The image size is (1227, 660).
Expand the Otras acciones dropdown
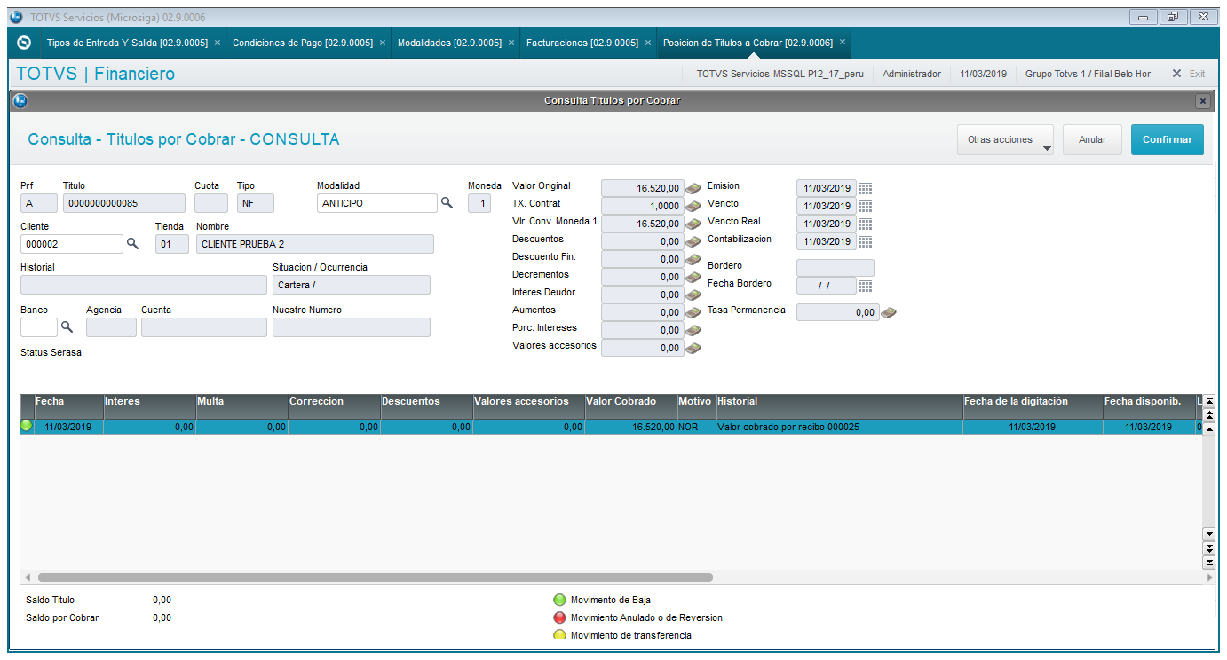pyautogui.click(x=1005, y=140)
